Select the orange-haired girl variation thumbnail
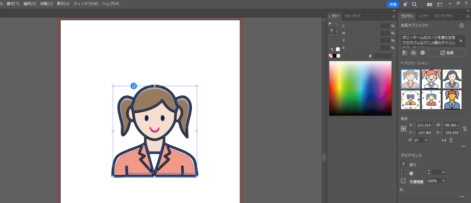Screen dimensions: 471x203 [x=431, y=79]
